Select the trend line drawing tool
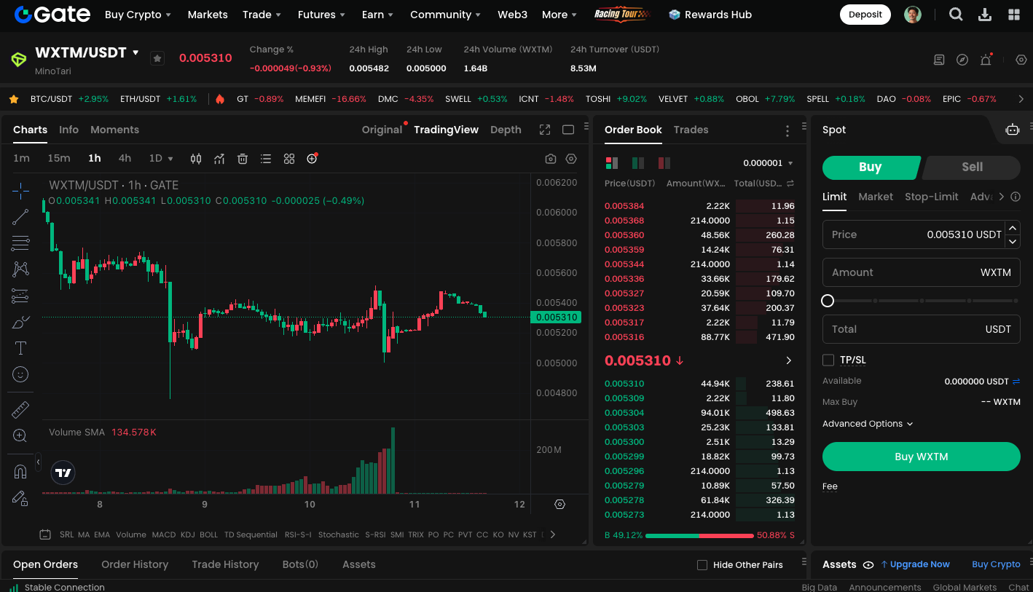Screen dimensions: 1033x592 (x=20, y=216)
